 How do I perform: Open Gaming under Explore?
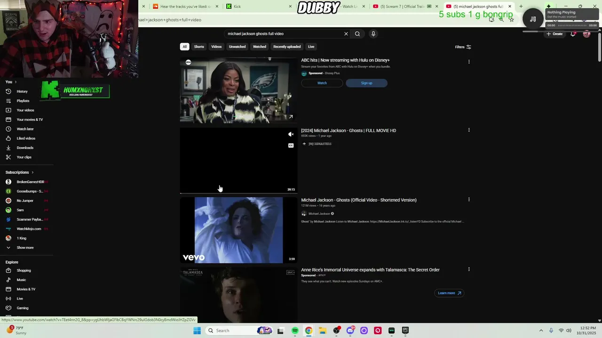coord(23,308)
